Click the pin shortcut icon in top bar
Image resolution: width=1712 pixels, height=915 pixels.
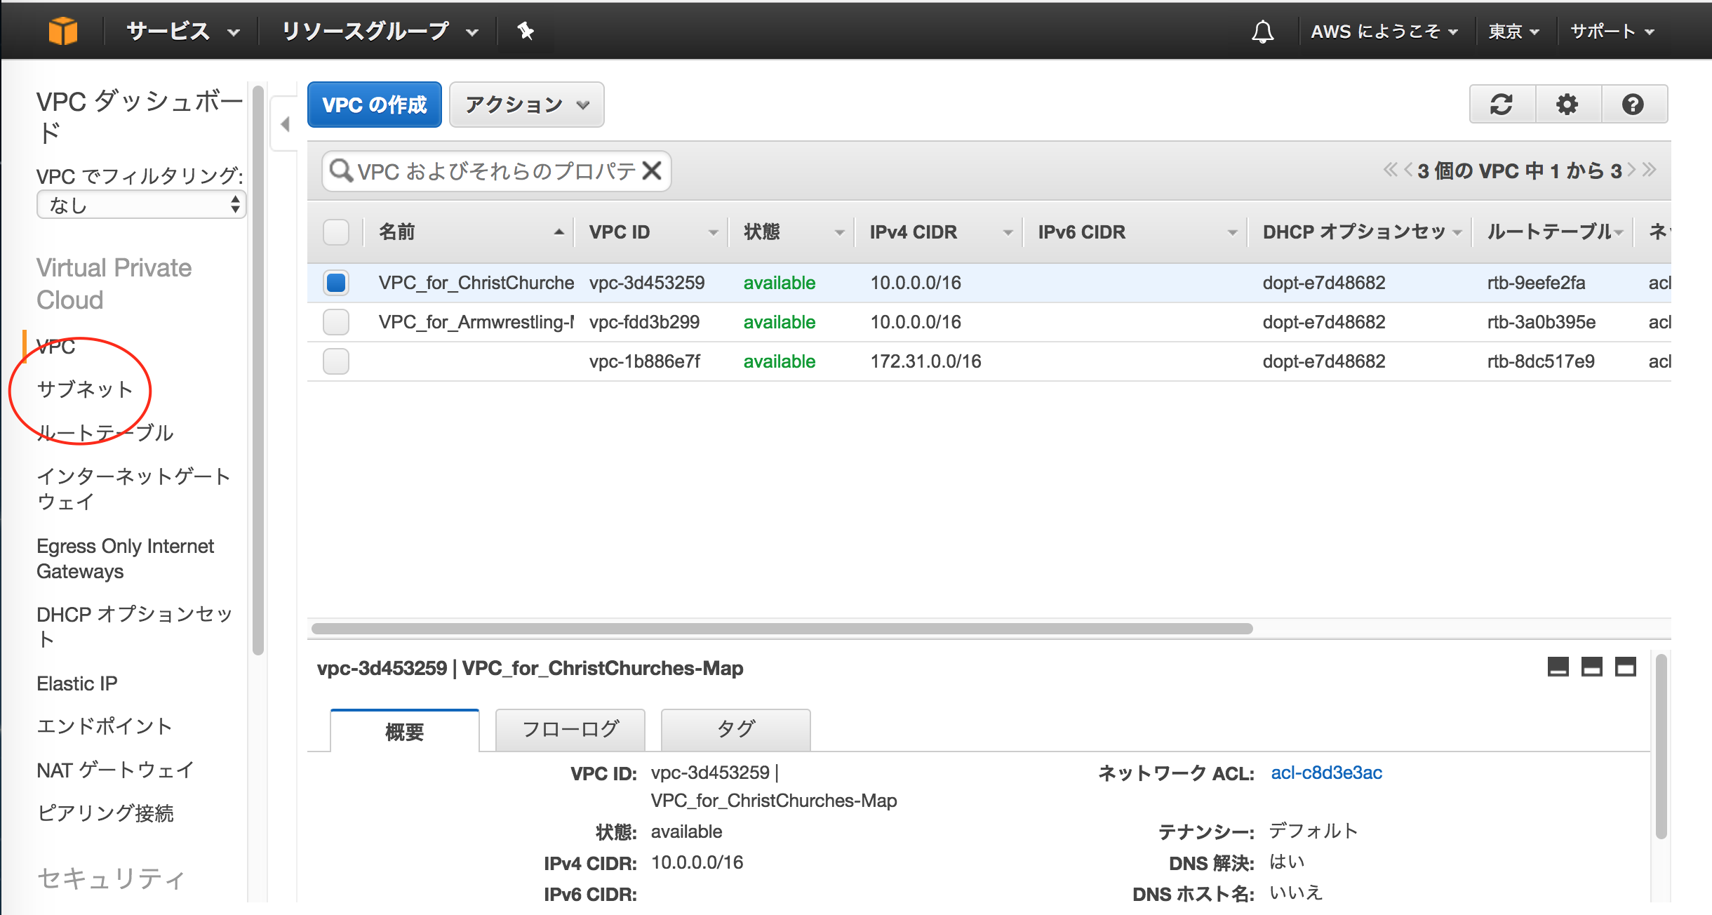[x=526, y=31]
